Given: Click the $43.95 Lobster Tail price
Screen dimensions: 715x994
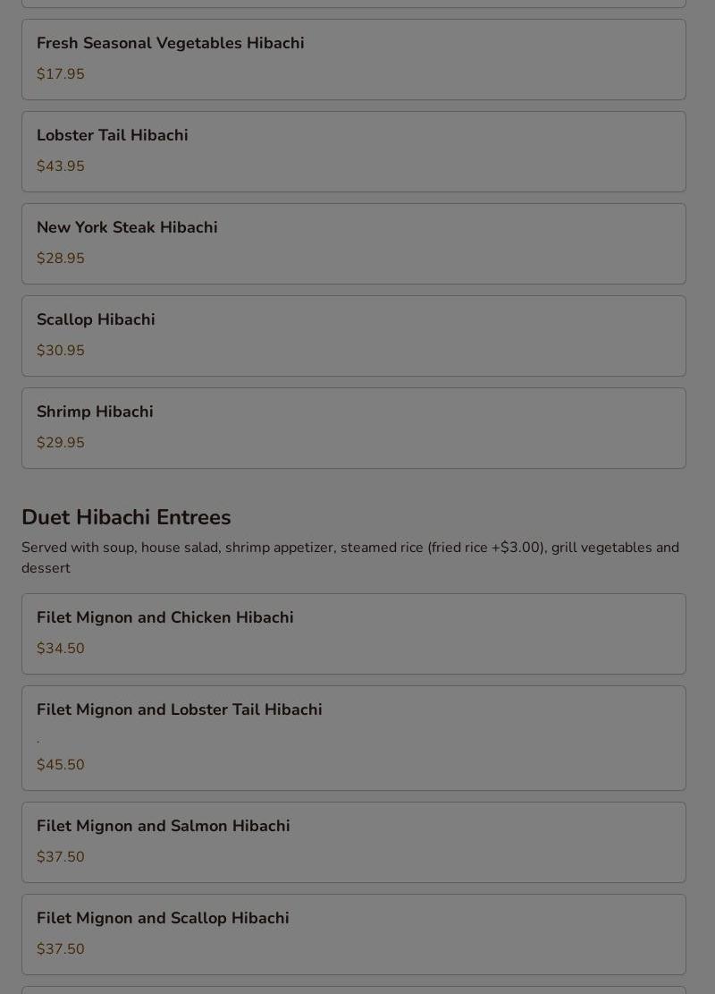Looking at the screenshot, I should 61,166.
